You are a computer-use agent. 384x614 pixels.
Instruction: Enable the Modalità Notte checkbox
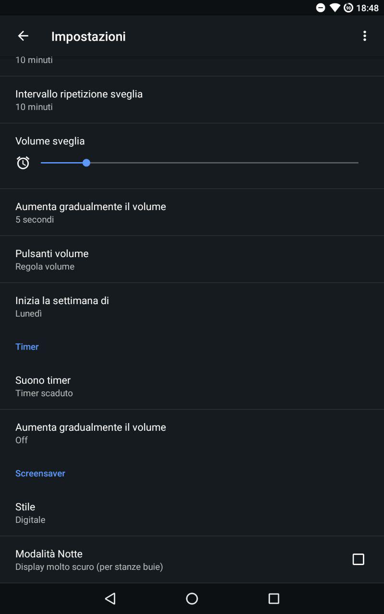tap(358, 559)
